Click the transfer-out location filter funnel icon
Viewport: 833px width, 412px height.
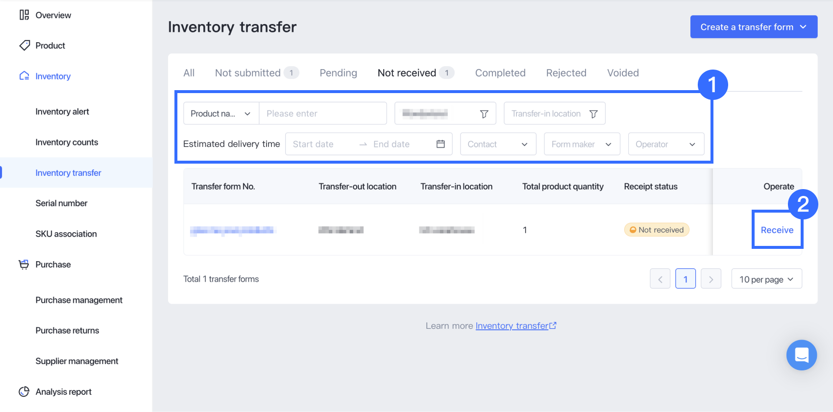pyautogui.click(x=484, y=114)
